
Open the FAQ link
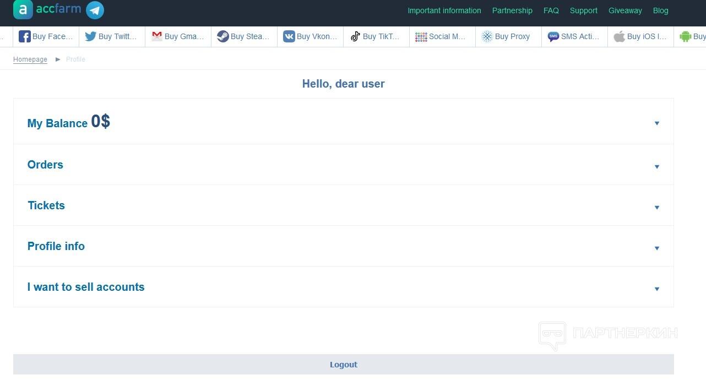(551, 10)
